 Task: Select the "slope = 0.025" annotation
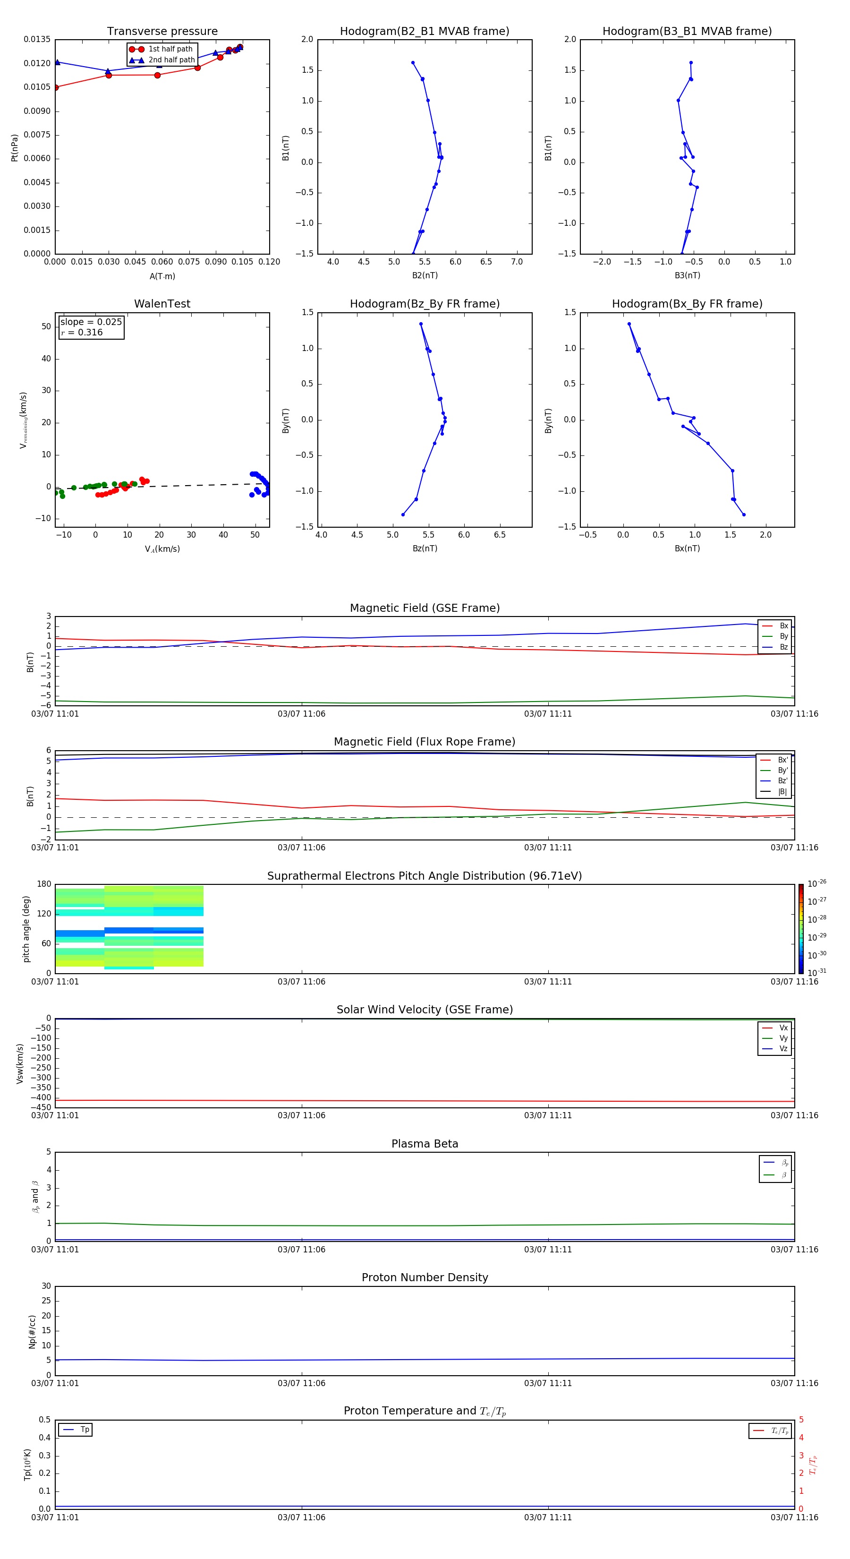point(91,322)
